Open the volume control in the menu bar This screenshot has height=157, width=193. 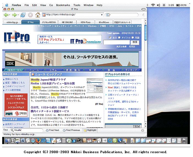(158, 5)
